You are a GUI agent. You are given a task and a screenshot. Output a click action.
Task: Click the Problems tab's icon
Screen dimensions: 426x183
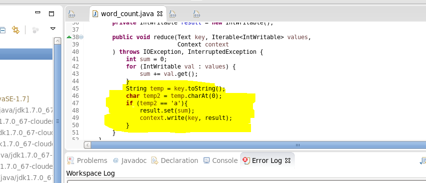71,160
